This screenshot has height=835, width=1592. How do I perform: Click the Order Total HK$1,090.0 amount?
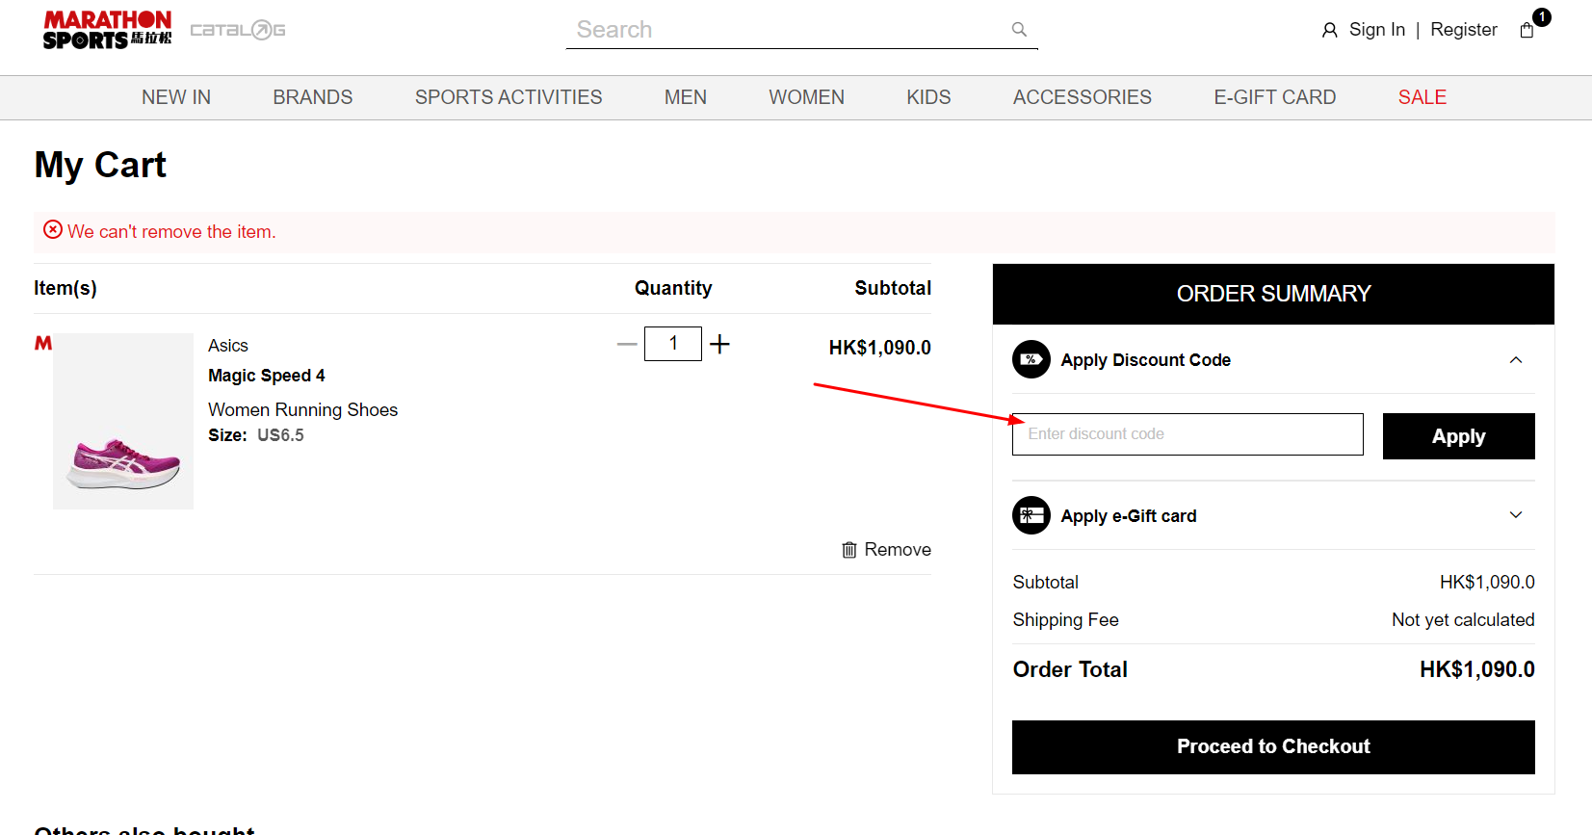click(1477, 669)
